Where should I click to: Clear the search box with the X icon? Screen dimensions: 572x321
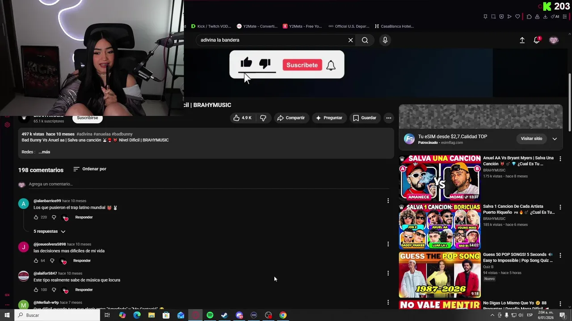click(x=350, y=40)
